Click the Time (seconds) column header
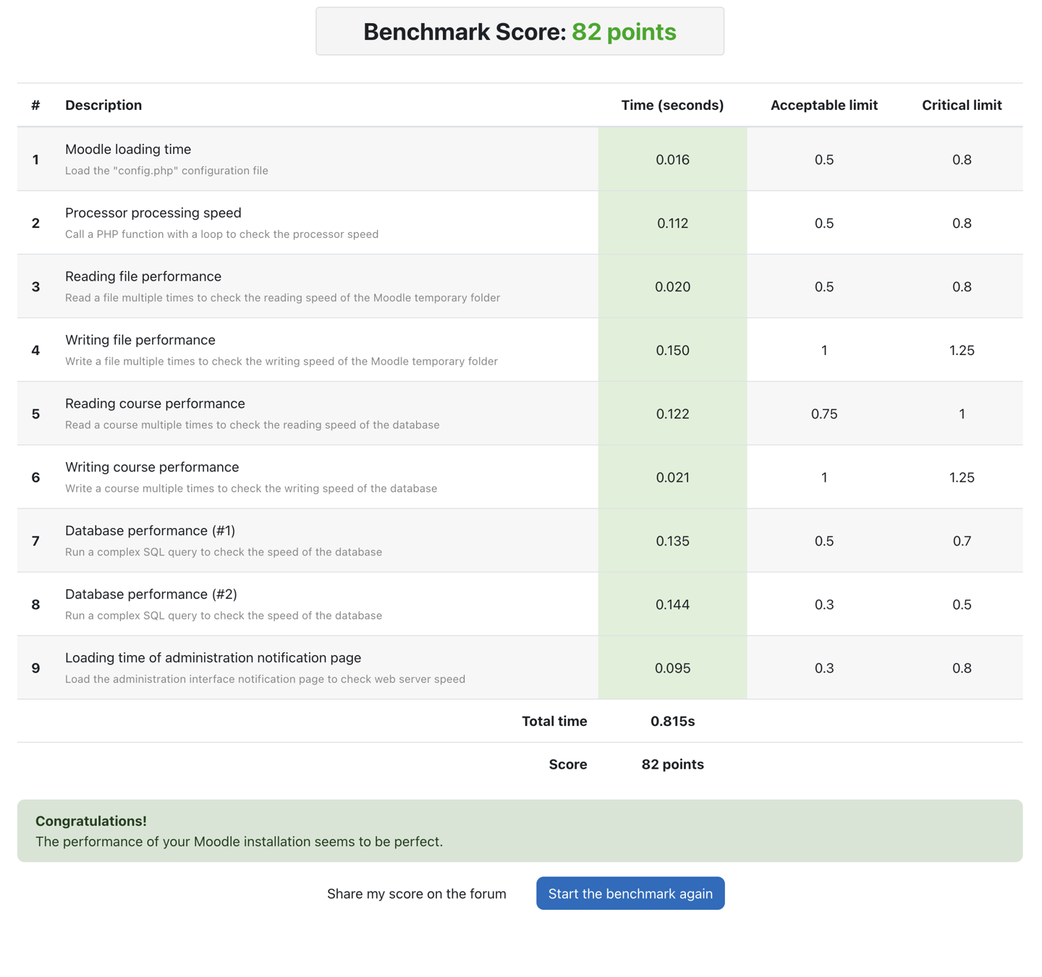The height and width of the screenshot is (977, 1042). tap(672, 105)
